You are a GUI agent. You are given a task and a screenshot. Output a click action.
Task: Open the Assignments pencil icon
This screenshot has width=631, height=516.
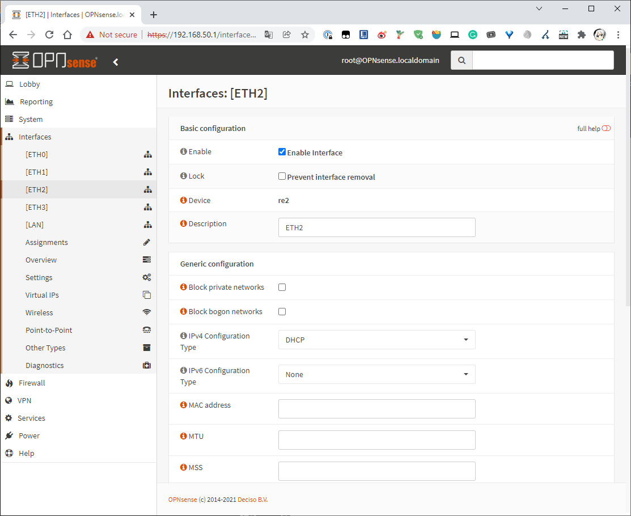click(147, 242)
